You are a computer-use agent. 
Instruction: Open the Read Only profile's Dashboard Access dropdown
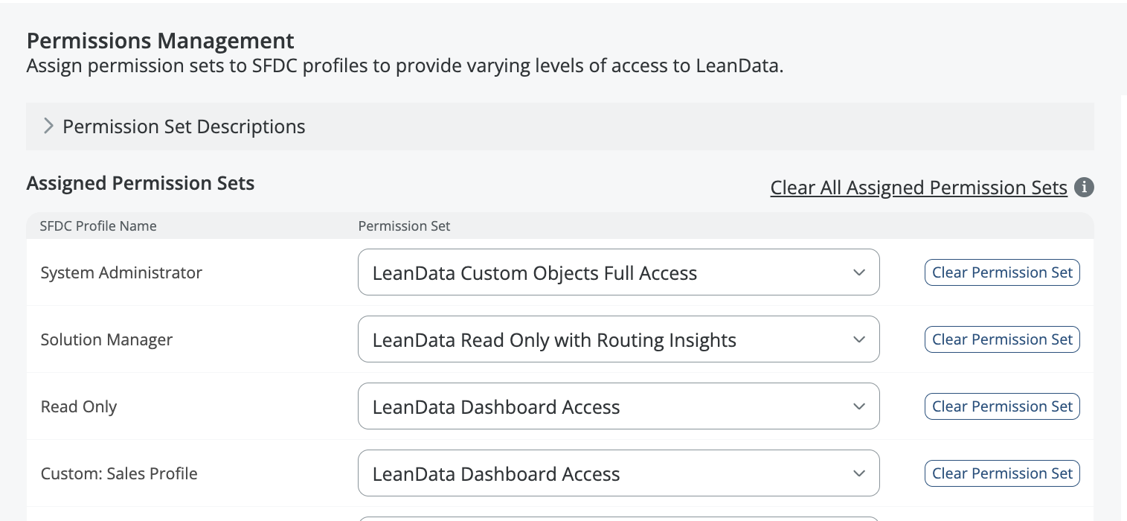click(x=496, y=407)
